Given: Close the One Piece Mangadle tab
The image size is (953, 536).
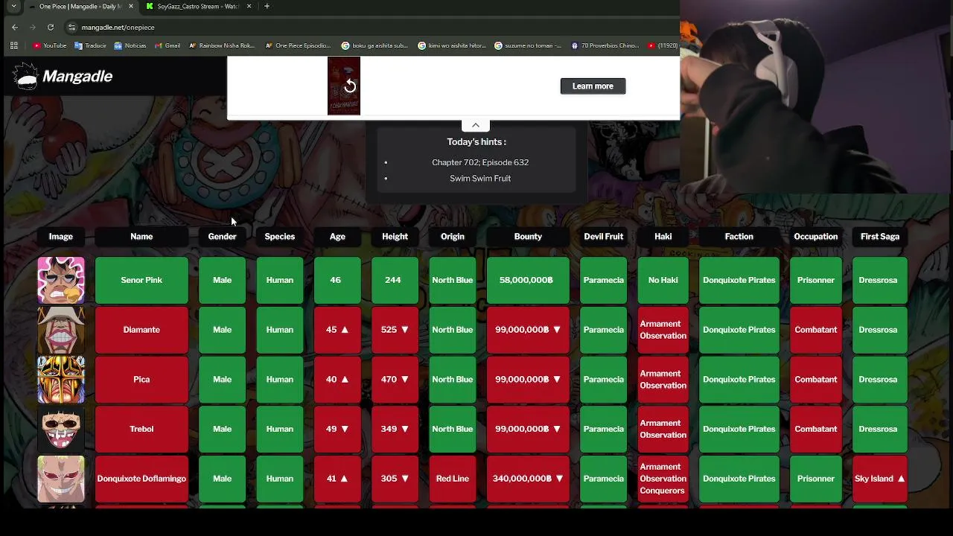Looking at the screenshot, I should tap(131, 6).
